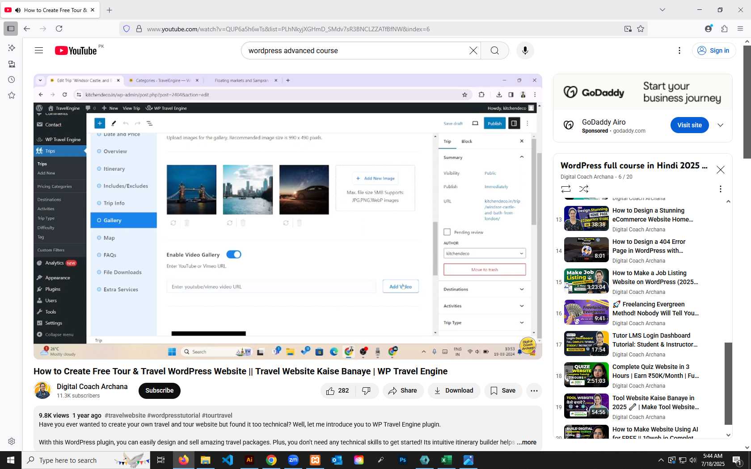Sign in to YouTube
Viewport: 751px width, 469px height.
point(714,50)
